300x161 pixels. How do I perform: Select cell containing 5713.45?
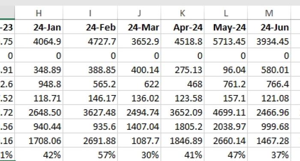(226, 41)
